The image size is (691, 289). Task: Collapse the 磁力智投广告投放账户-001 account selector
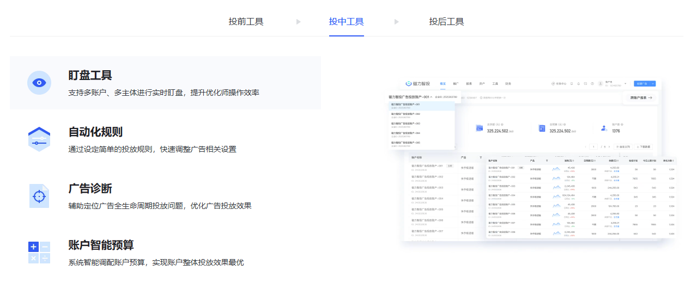pyautogui.click(x=432, y=97)
